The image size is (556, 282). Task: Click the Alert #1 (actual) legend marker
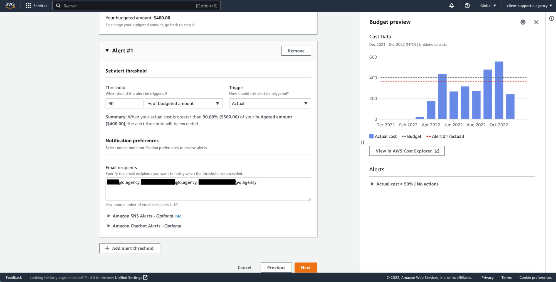tap(429, 136)
